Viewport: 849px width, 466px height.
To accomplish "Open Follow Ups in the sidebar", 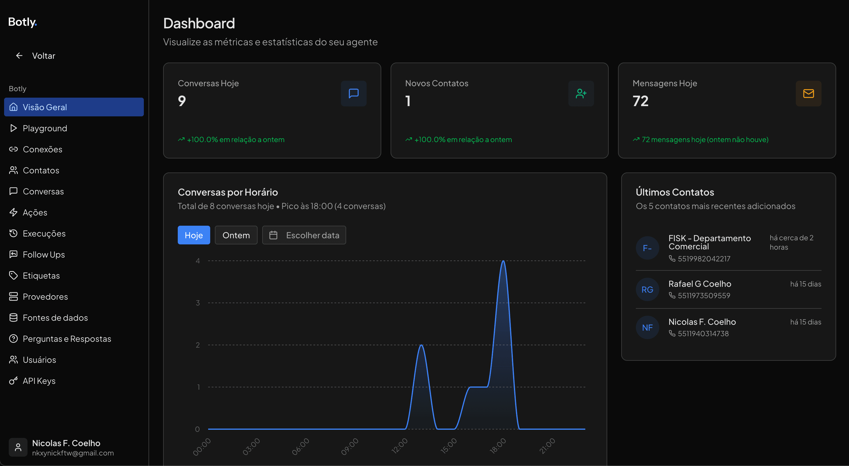I will [x=44, y=254].
